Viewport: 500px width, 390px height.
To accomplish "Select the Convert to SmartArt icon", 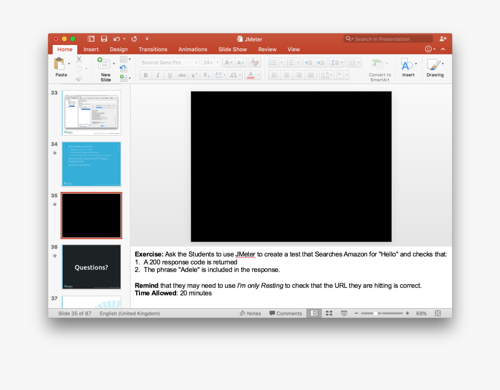I will (x=379, y=67).
